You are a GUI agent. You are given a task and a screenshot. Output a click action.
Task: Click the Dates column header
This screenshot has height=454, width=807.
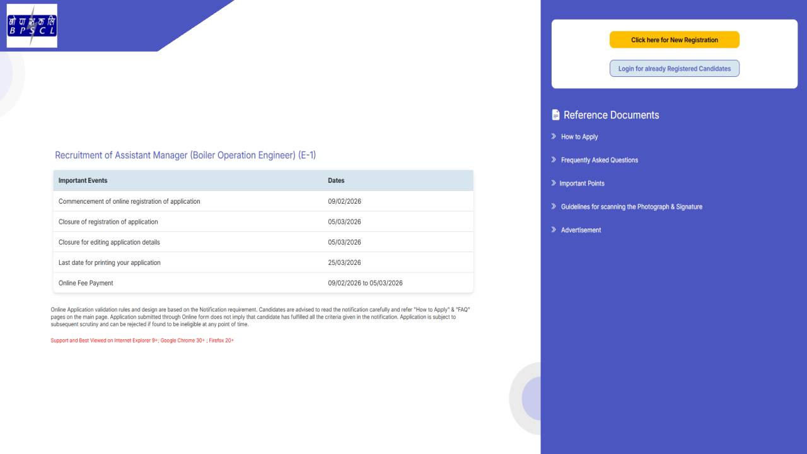336,180
